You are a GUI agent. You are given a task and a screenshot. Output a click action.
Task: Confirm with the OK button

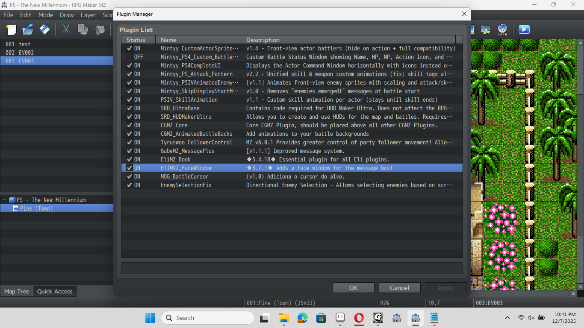[354, 288]
